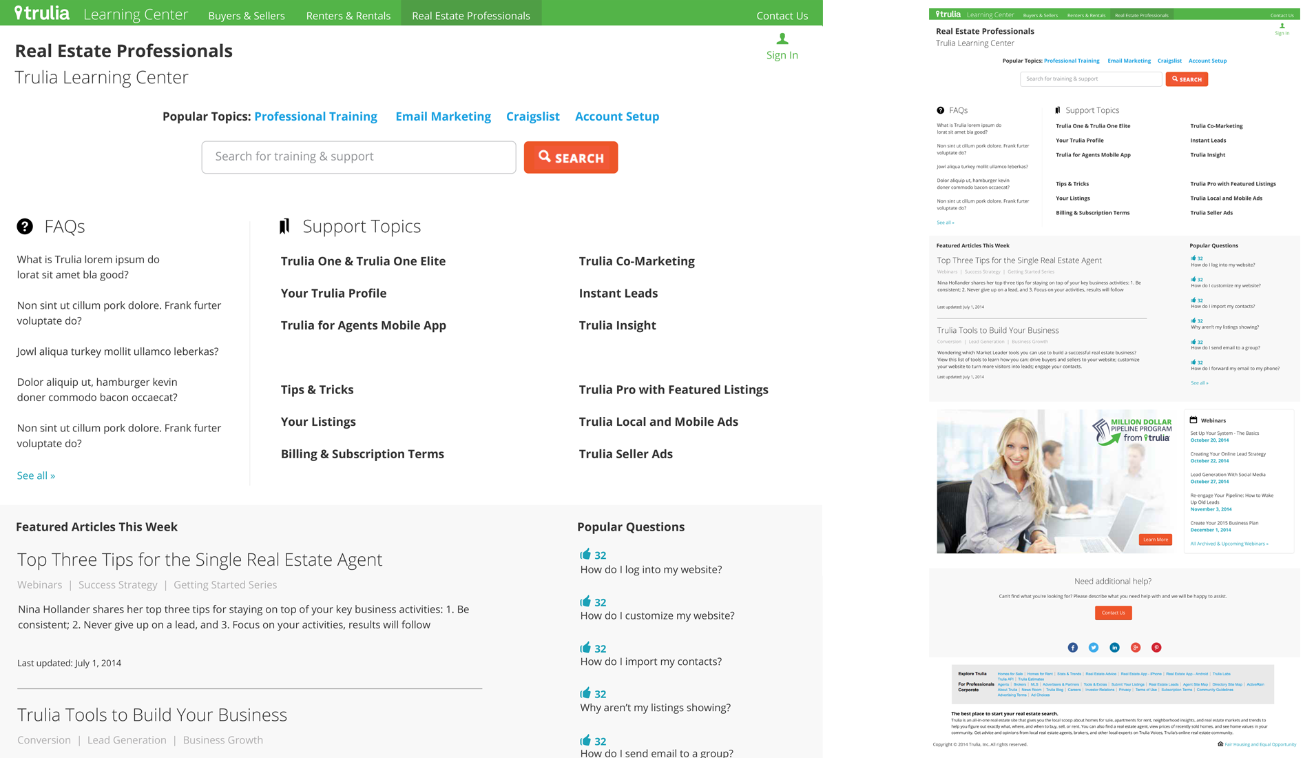Image resolution: width=1314 pixels, height=758 pixels.
Task: Open 'Trulia Co-Marketing' in the large view
Action: click(636, 261)
